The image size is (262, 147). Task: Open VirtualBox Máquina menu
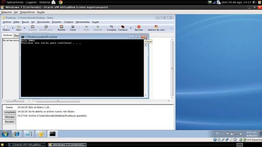click(6, 12)
